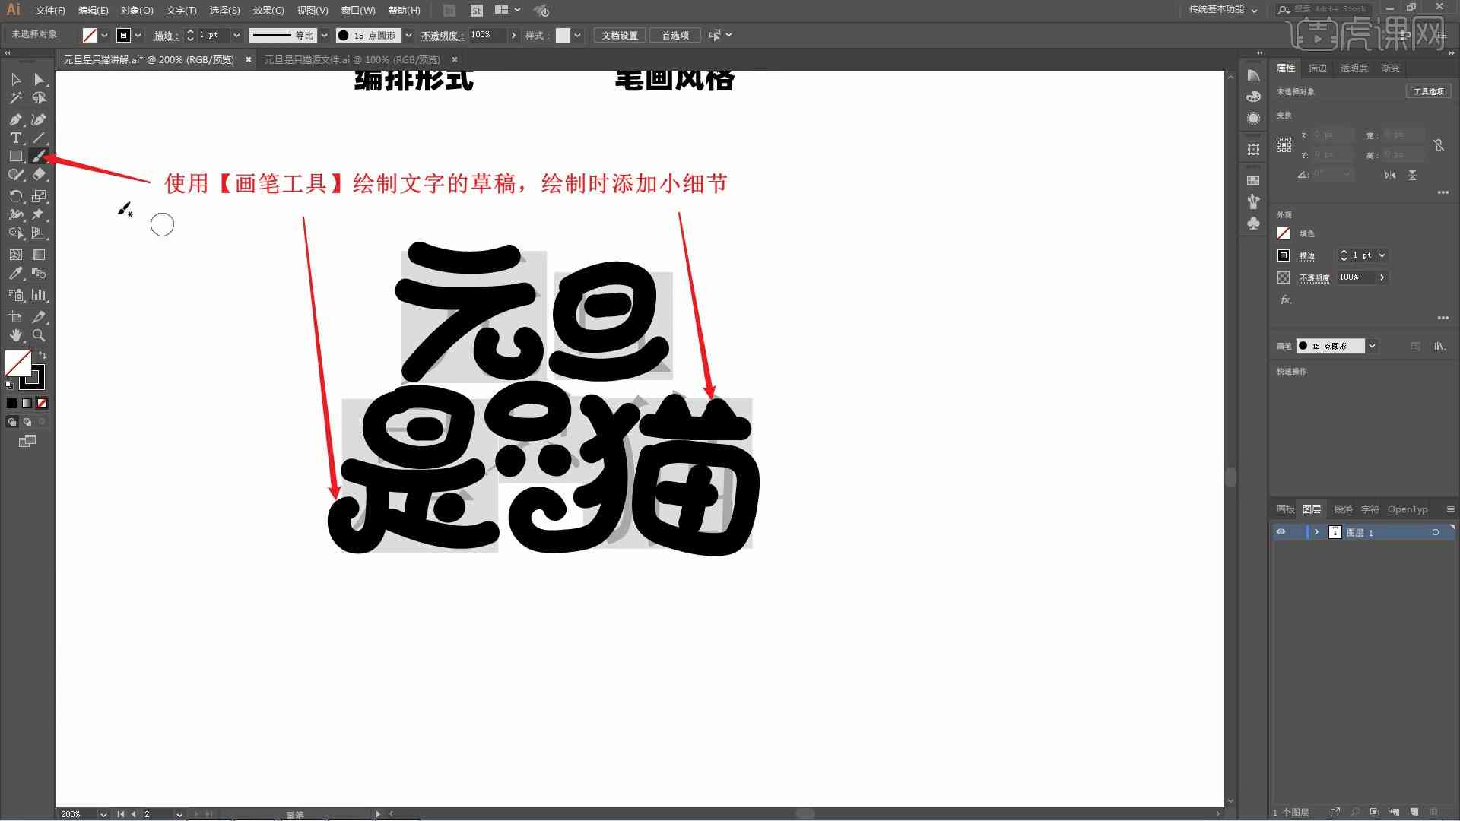This screenshot has width=1460, height=821.
Task: Toggle layer visibility for 图层1
Action: (x=1283, y=531)
